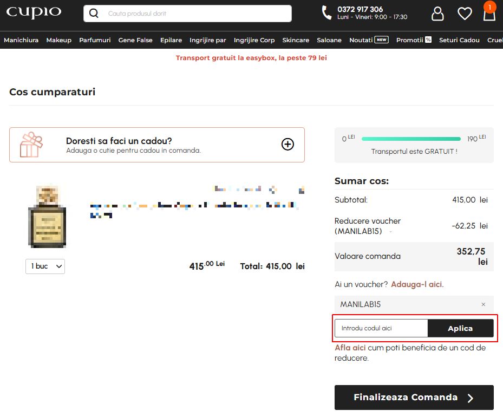Expand the Doresti sa faci un cadou panel
Image resolution: width=503 pixels, height=417 pixels.
pos(157,145)
